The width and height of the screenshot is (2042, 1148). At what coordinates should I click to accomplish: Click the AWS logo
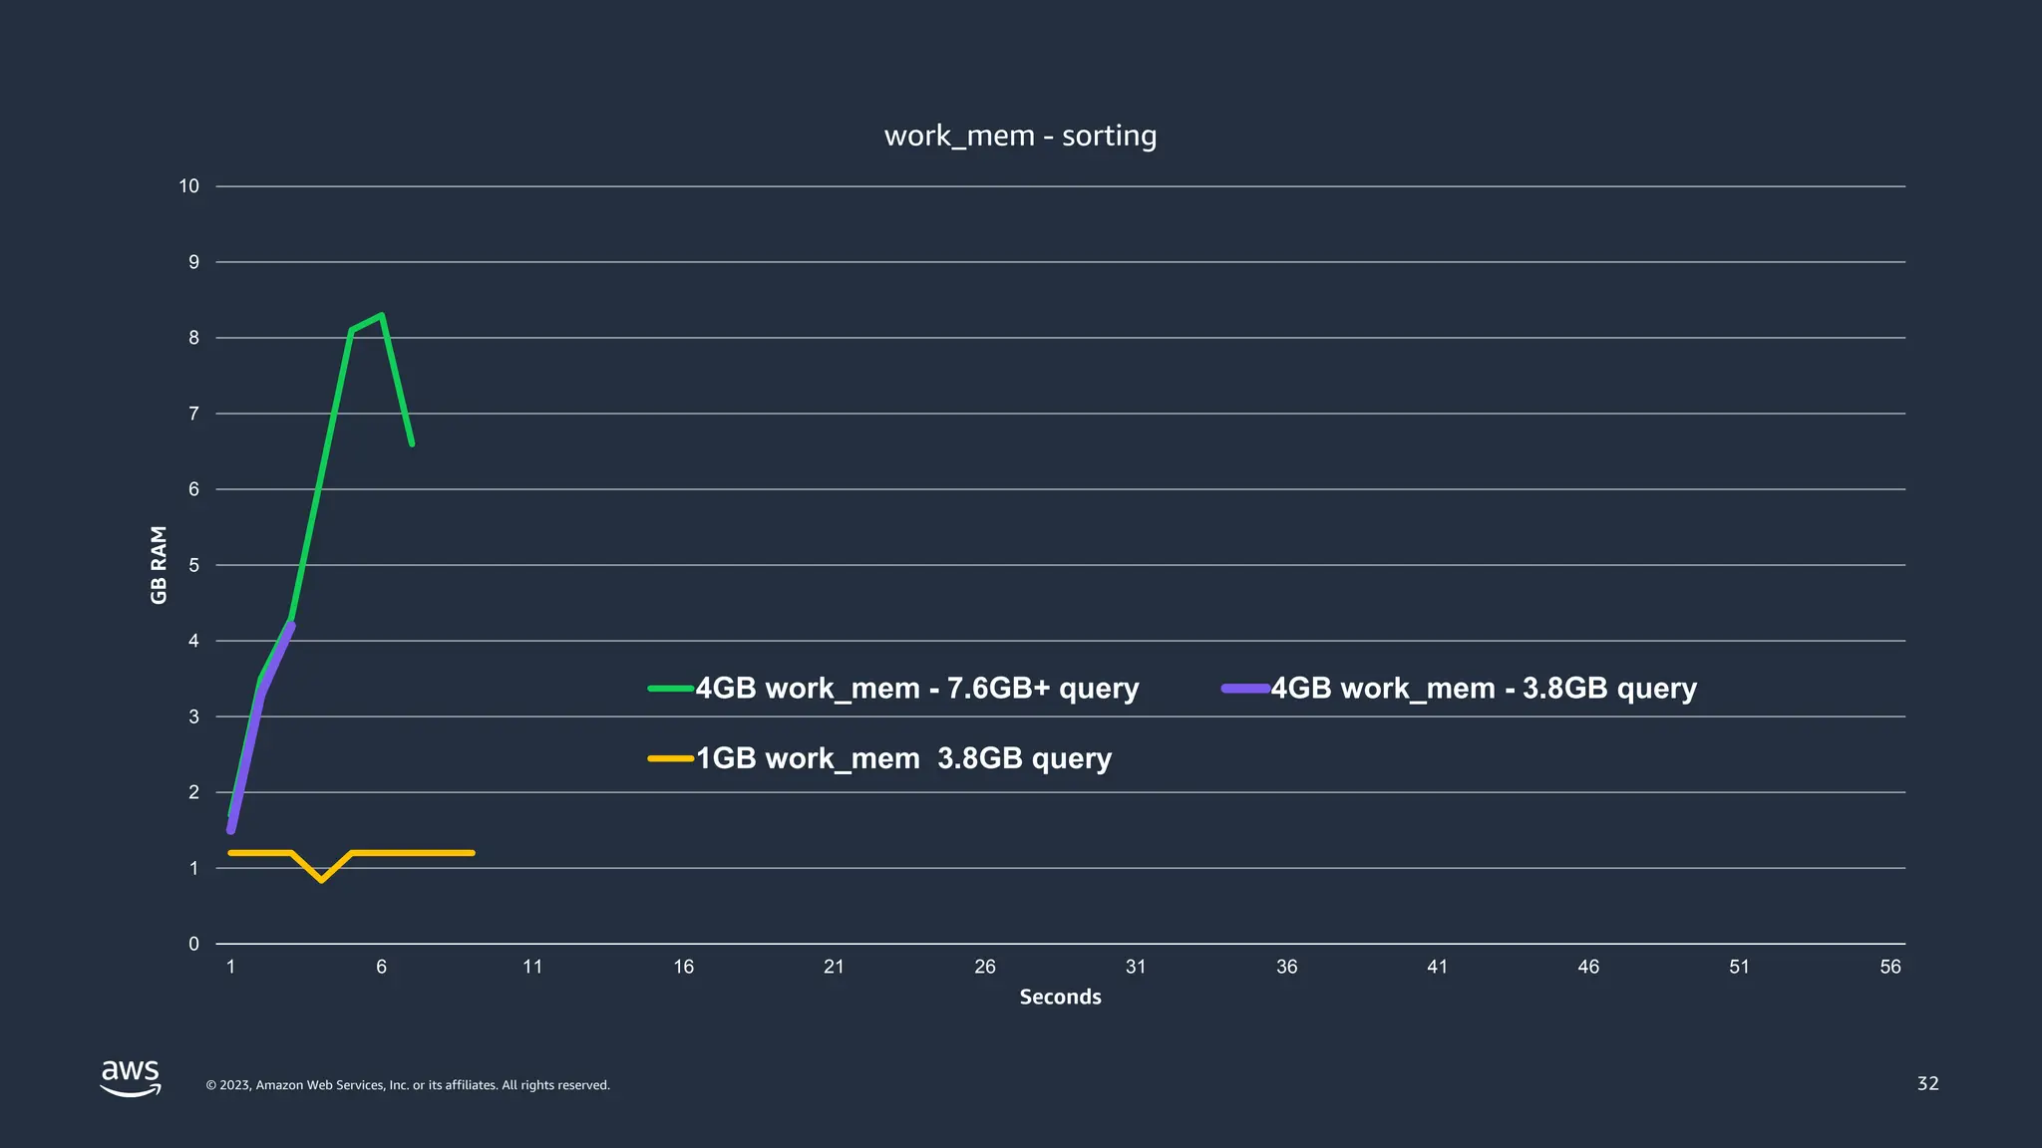[131, 1077]
